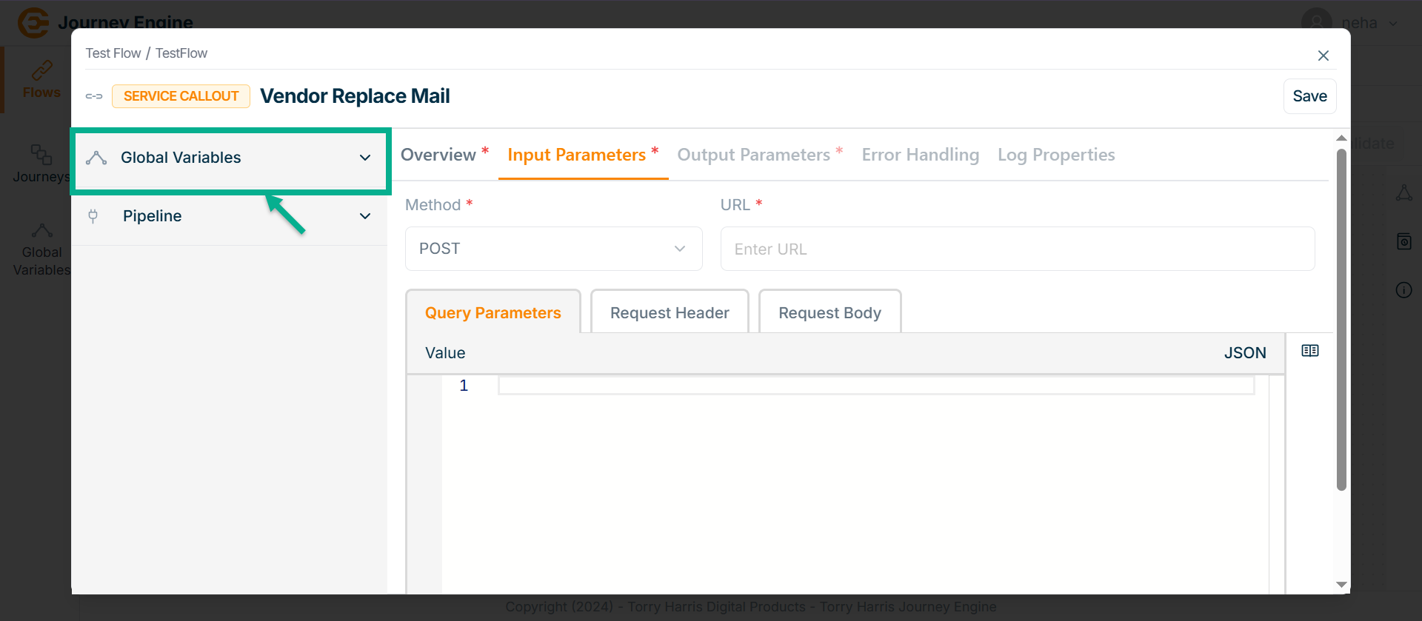The height and width of the screenshot is (621, 1422).
Task: Switch to the Overview tab
Action: point(438,155)
